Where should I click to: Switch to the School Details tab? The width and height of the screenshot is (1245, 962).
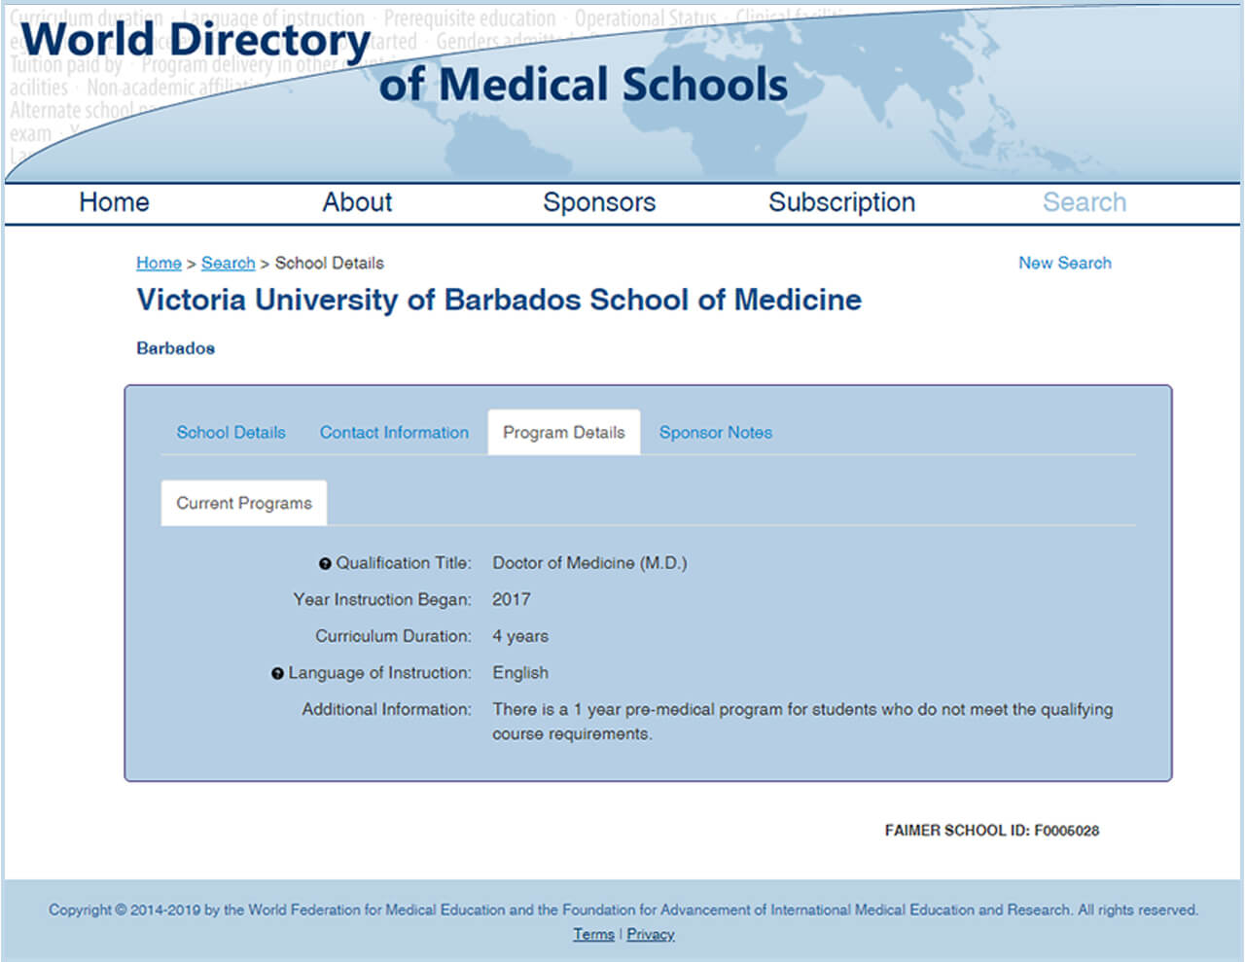click(x=231, y=433)
